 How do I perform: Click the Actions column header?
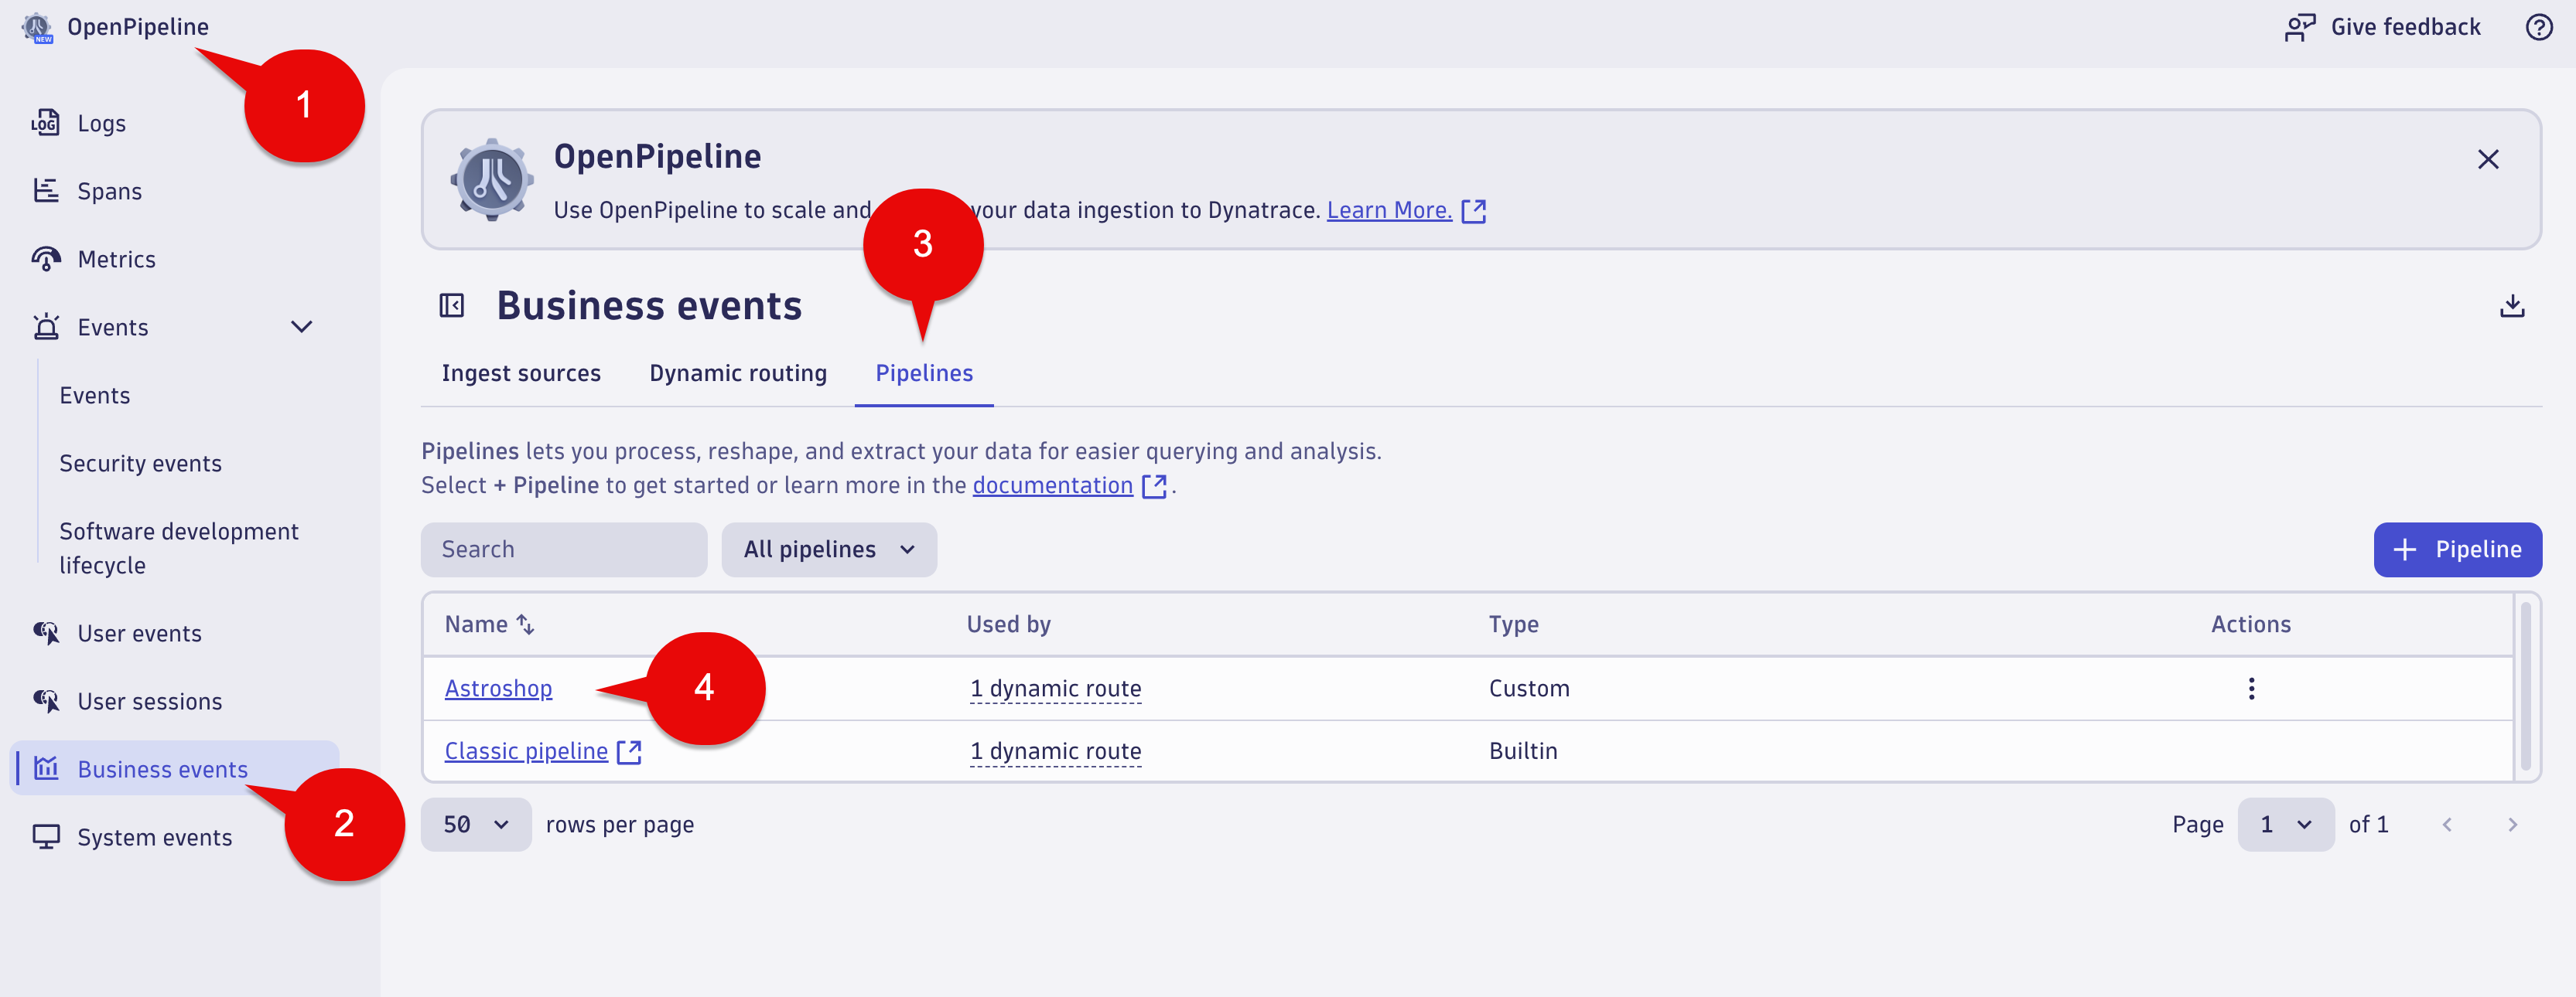(2250, 624)
